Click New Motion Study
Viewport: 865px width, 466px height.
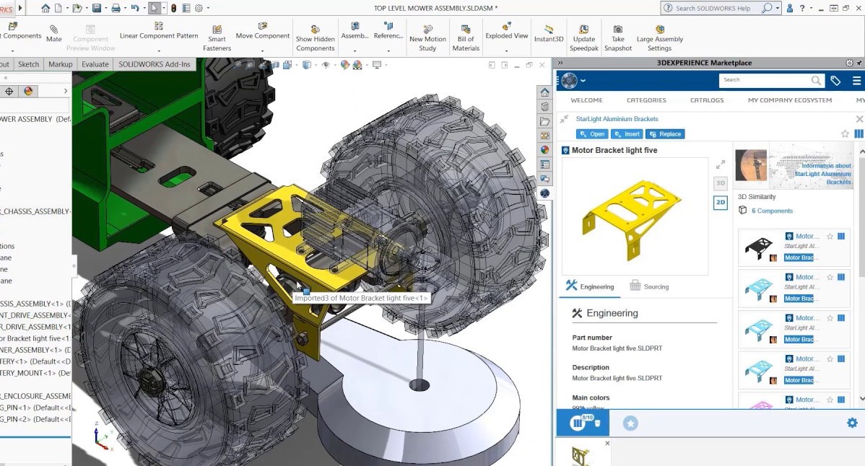427,38
